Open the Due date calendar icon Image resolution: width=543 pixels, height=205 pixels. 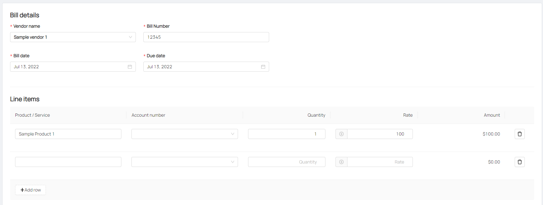(x=263, y=67)
